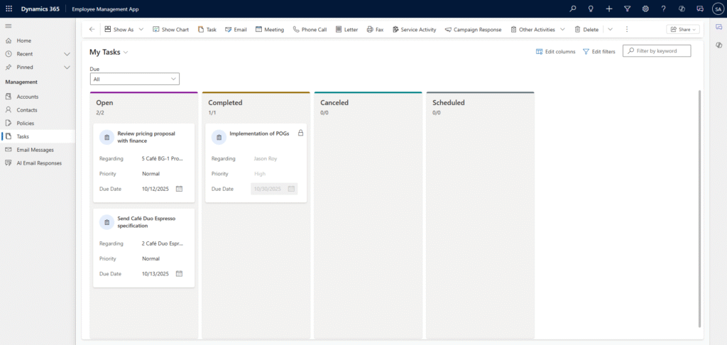
Task: Expand the Due filter dropdown set to All
Action: [x=135, y=80]
